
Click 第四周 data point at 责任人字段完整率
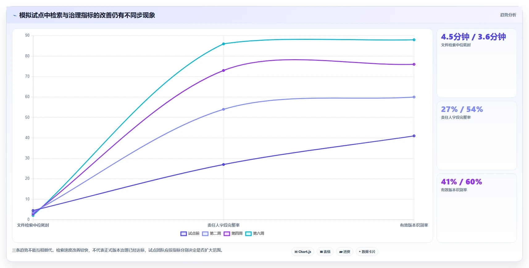pyautogui.click(x=223, y=71)
